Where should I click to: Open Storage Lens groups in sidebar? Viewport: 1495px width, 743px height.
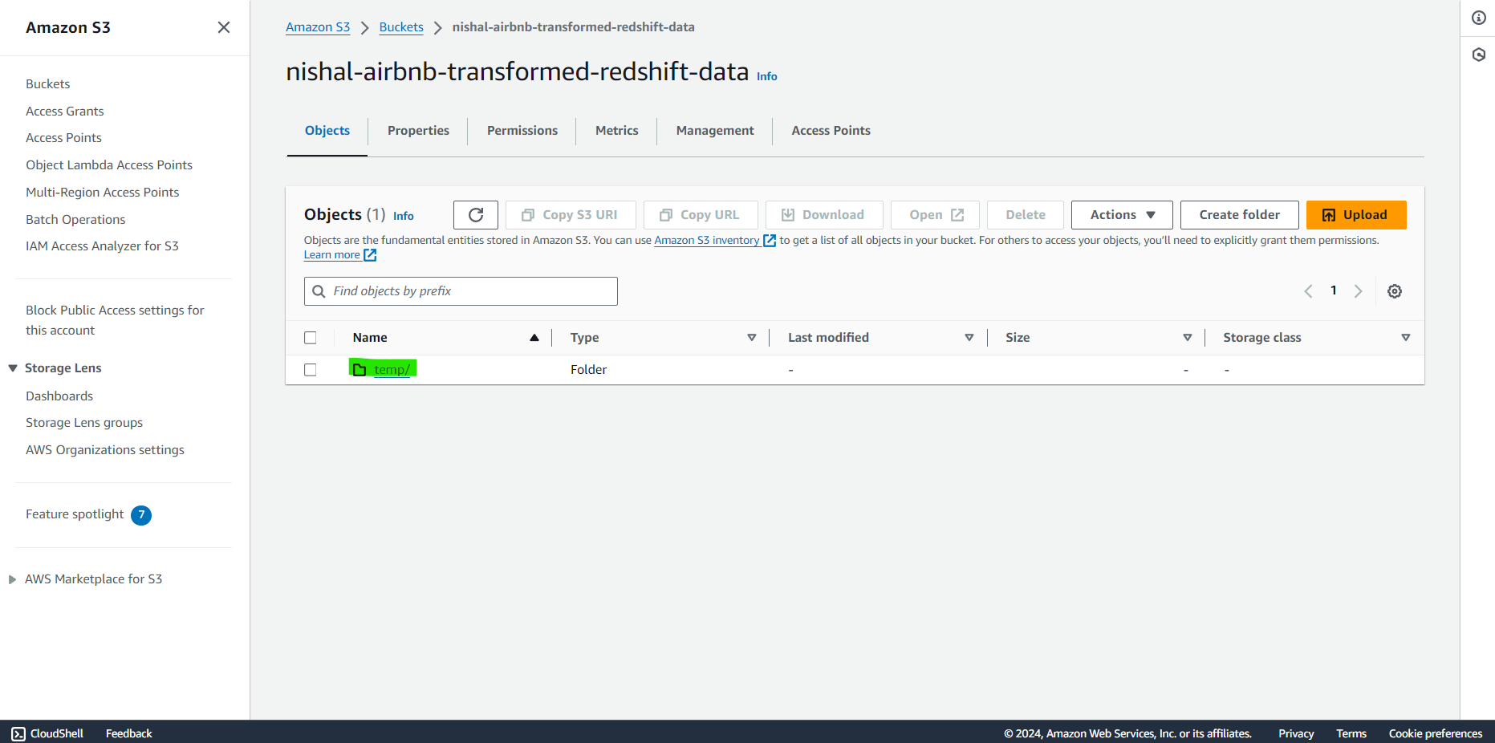[x=84, y=423]
